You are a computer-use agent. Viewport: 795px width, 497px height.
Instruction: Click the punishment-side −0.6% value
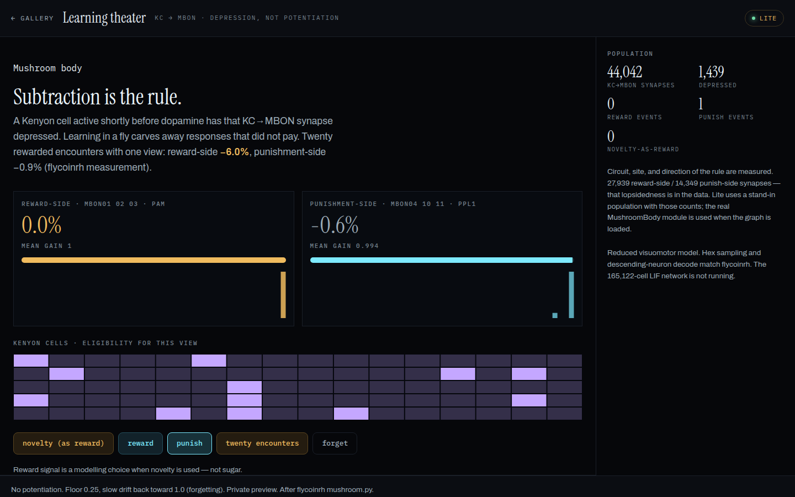(x=335, y=225)
